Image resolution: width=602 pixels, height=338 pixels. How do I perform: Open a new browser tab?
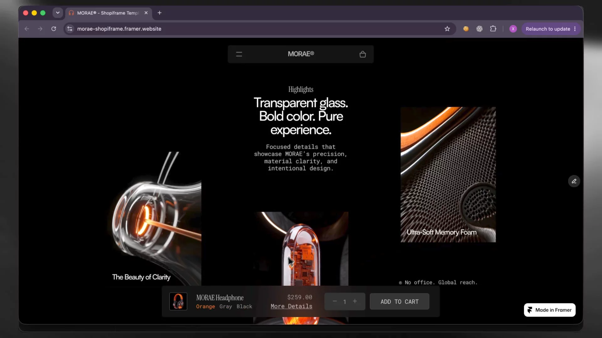(160, 13)
